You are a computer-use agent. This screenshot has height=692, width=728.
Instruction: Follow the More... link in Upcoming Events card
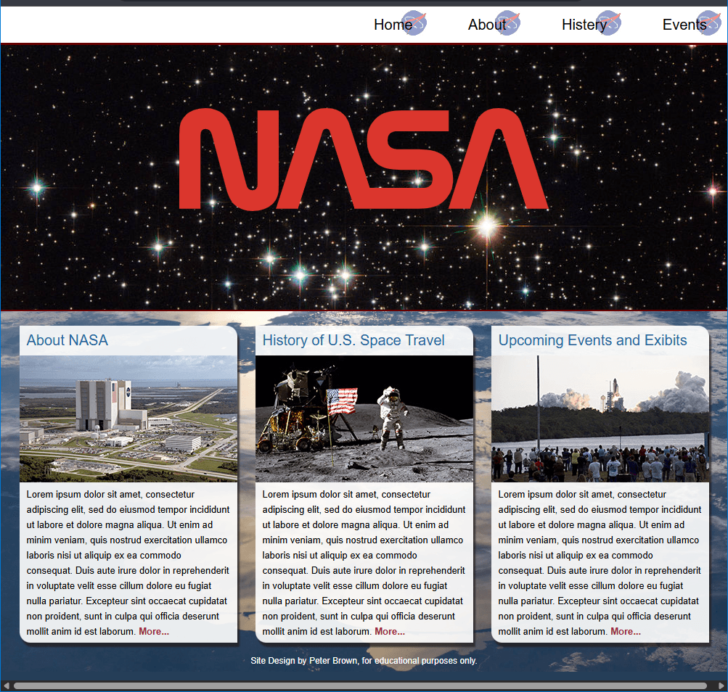(625, 631)
